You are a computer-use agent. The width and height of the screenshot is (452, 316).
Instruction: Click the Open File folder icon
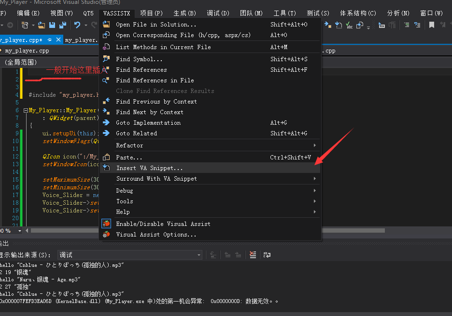tap(42, 26)
